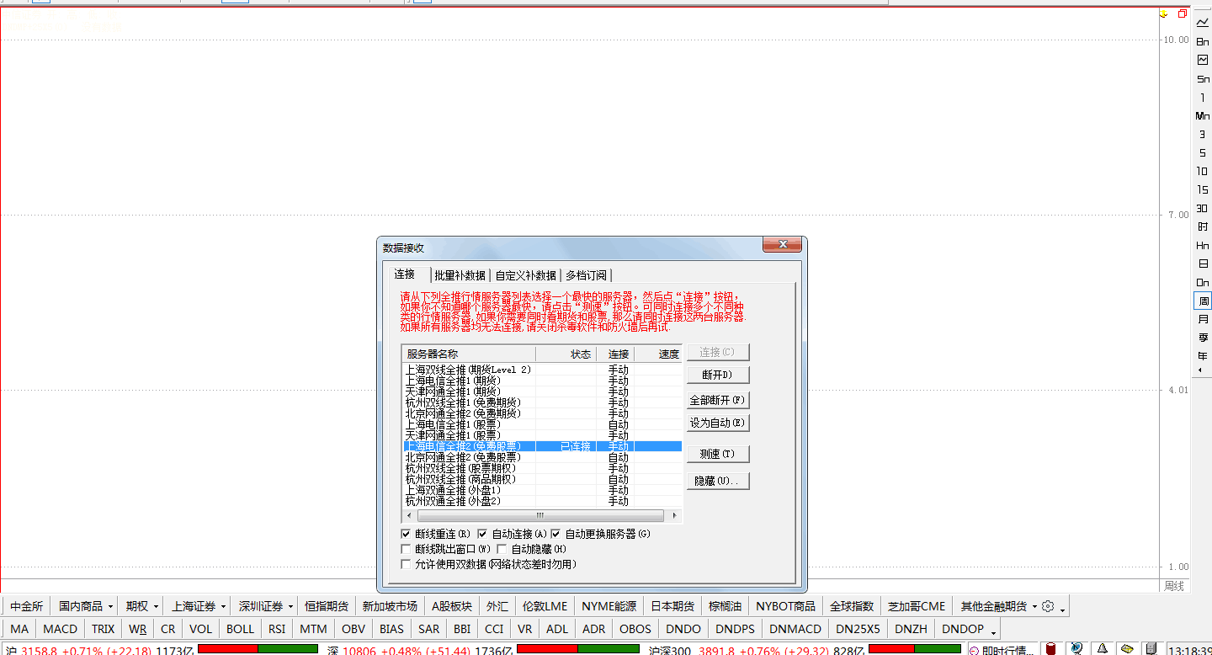Open market tab settings gear icon

(1048, 606)
